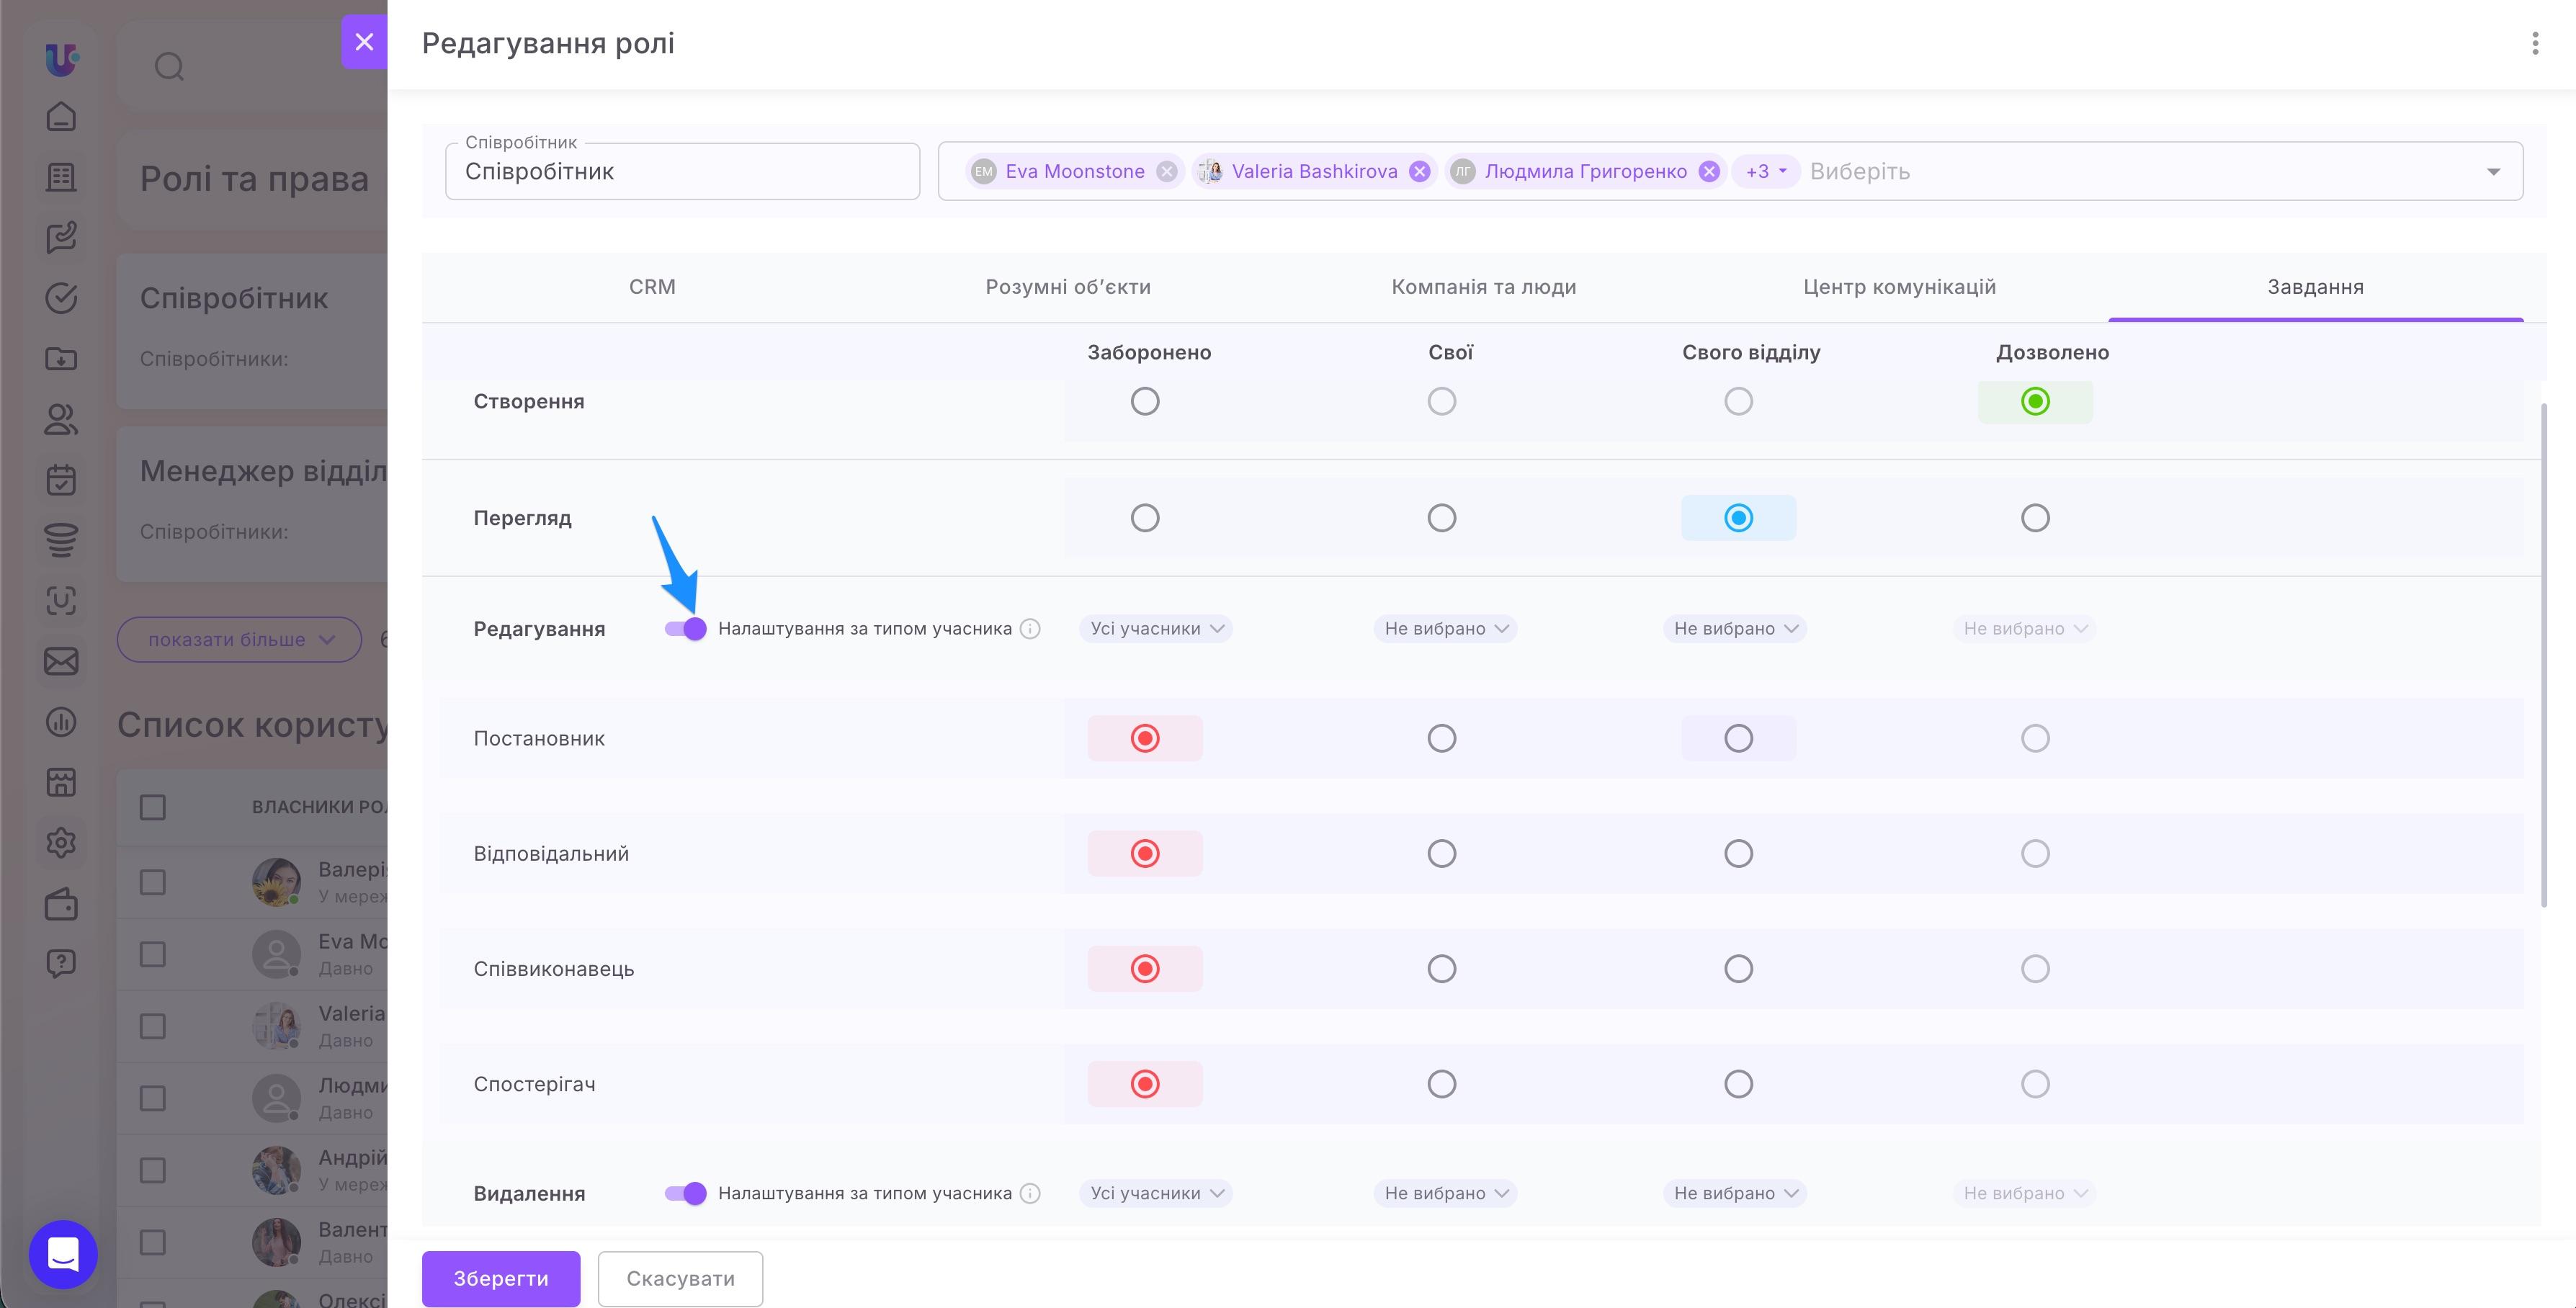The image size is (2576, 1308).
Task: Close the role editing panel with X
Action: tap(364, 42)
